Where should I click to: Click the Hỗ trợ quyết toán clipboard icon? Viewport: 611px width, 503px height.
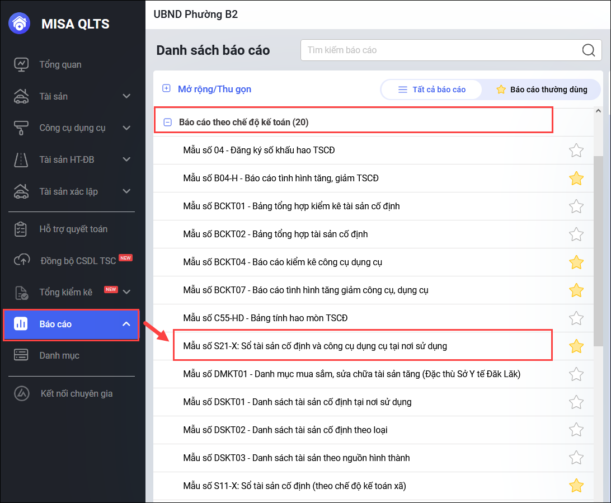[x=21, y=229]
